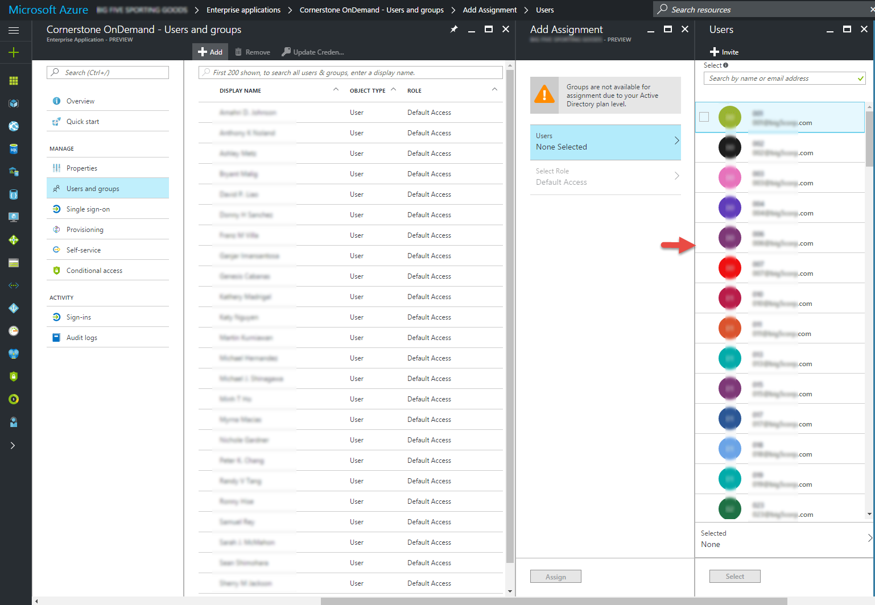Open Audit logs under Activity
The width and height of the screenshot is (875, 605).
pos(108,337)
